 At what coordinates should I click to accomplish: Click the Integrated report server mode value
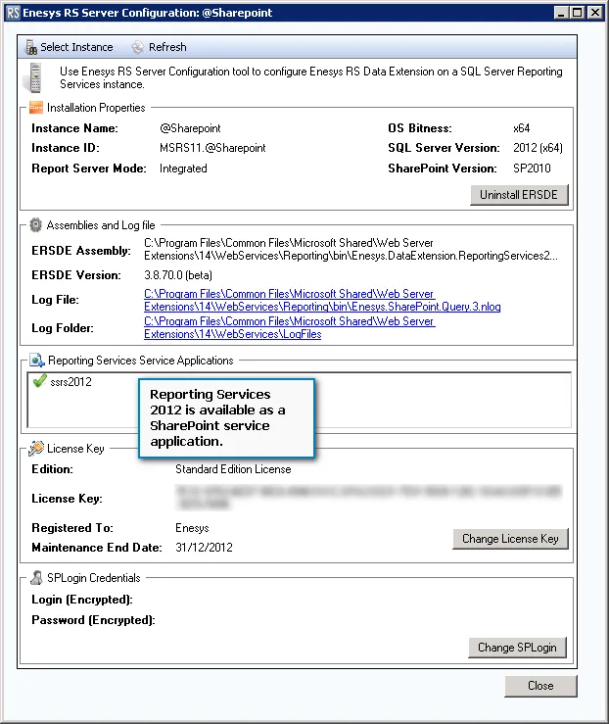click(183, 169)
